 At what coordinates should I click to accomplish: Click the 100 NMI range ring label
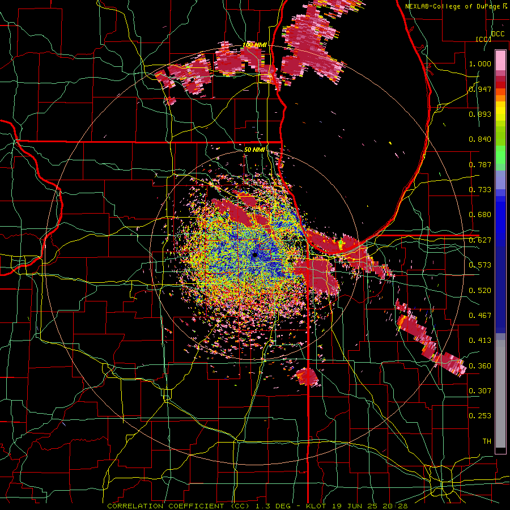click(254, 45)
